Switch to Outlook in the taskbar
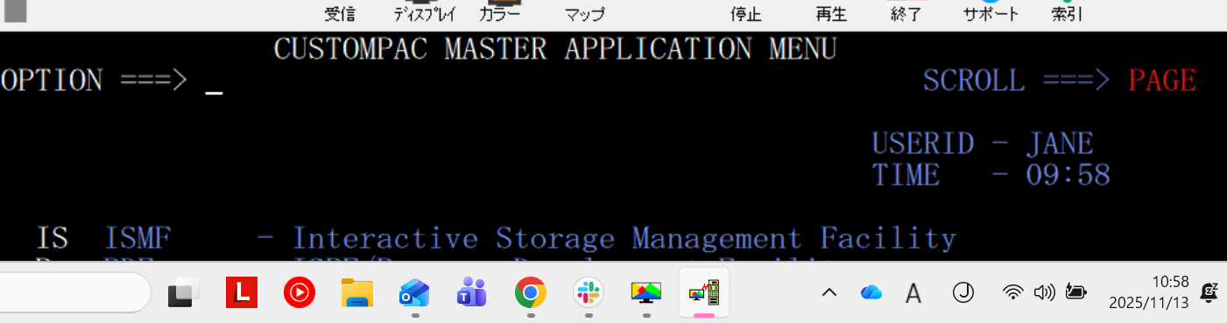The height and width of the screenshot is (323, 1227). [414, 293]
